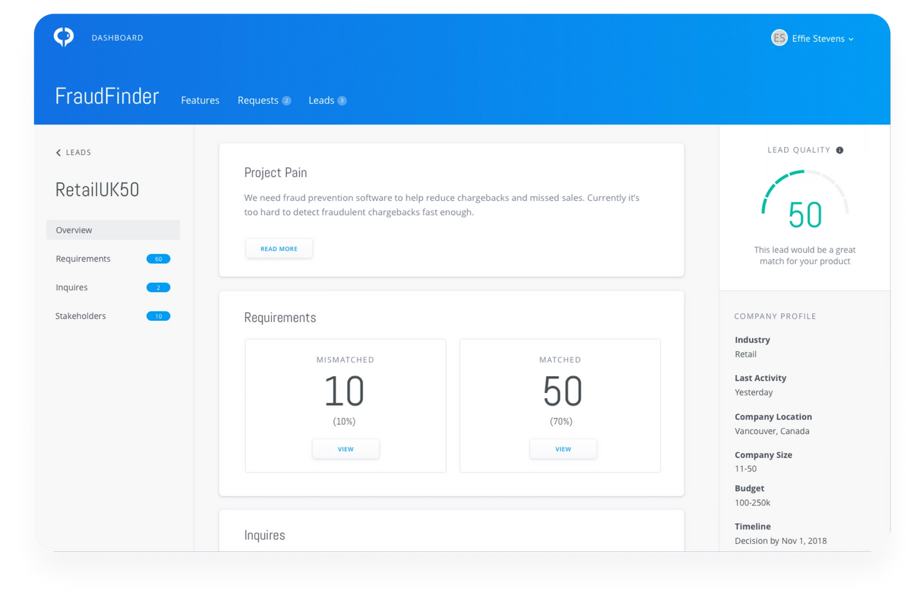Switch to the Features tab
924x606 pixels.
200,100
